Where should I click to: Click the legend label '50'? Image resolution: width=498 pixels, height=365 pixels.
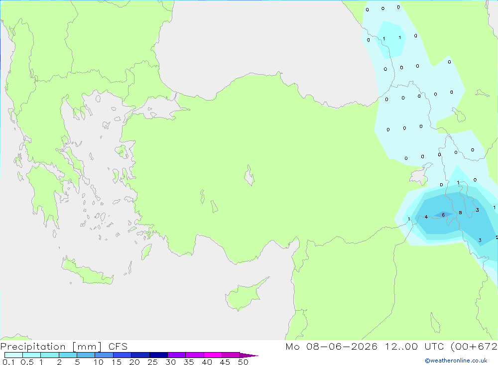[x=243, y=362]
